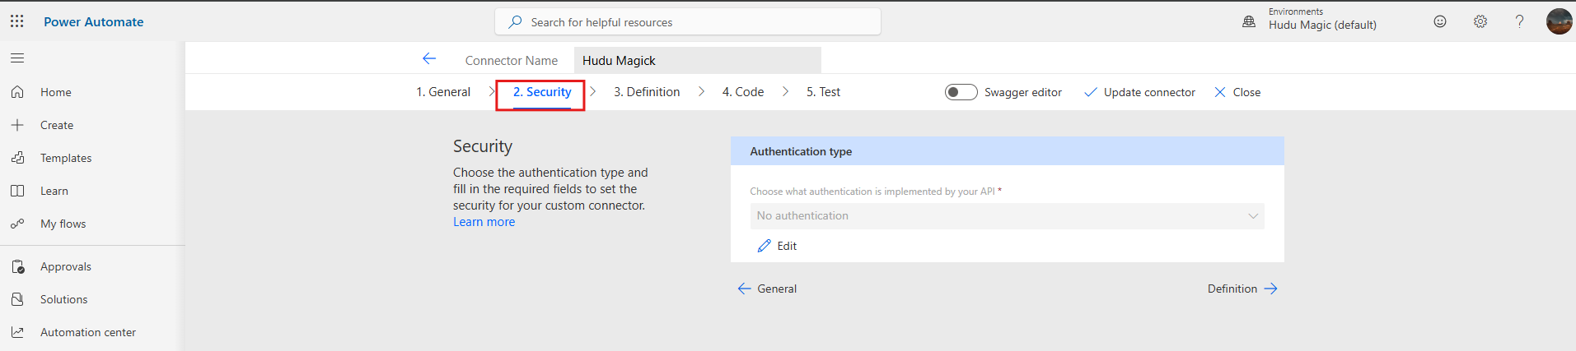The height and width of the screenshot is (351, 1576).
Task: Click the X icon next to Close
Action: [x=1220, y=92]
